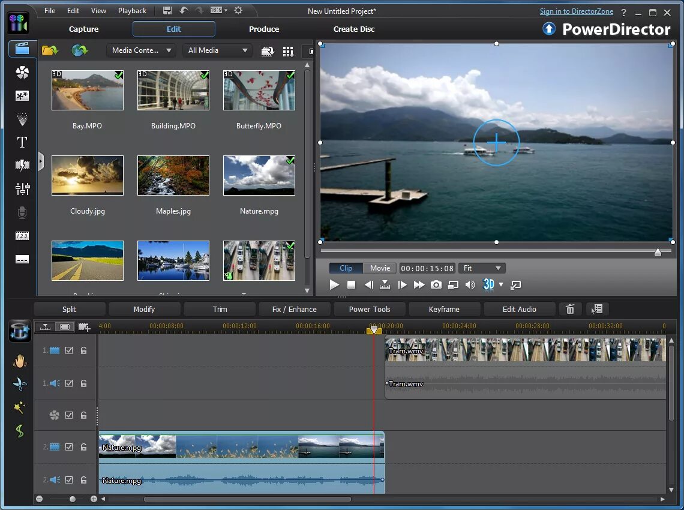The image size is (684, 510).
Task: Open the Effects Room icon in sidebar
Action: (x=22, y=73)
